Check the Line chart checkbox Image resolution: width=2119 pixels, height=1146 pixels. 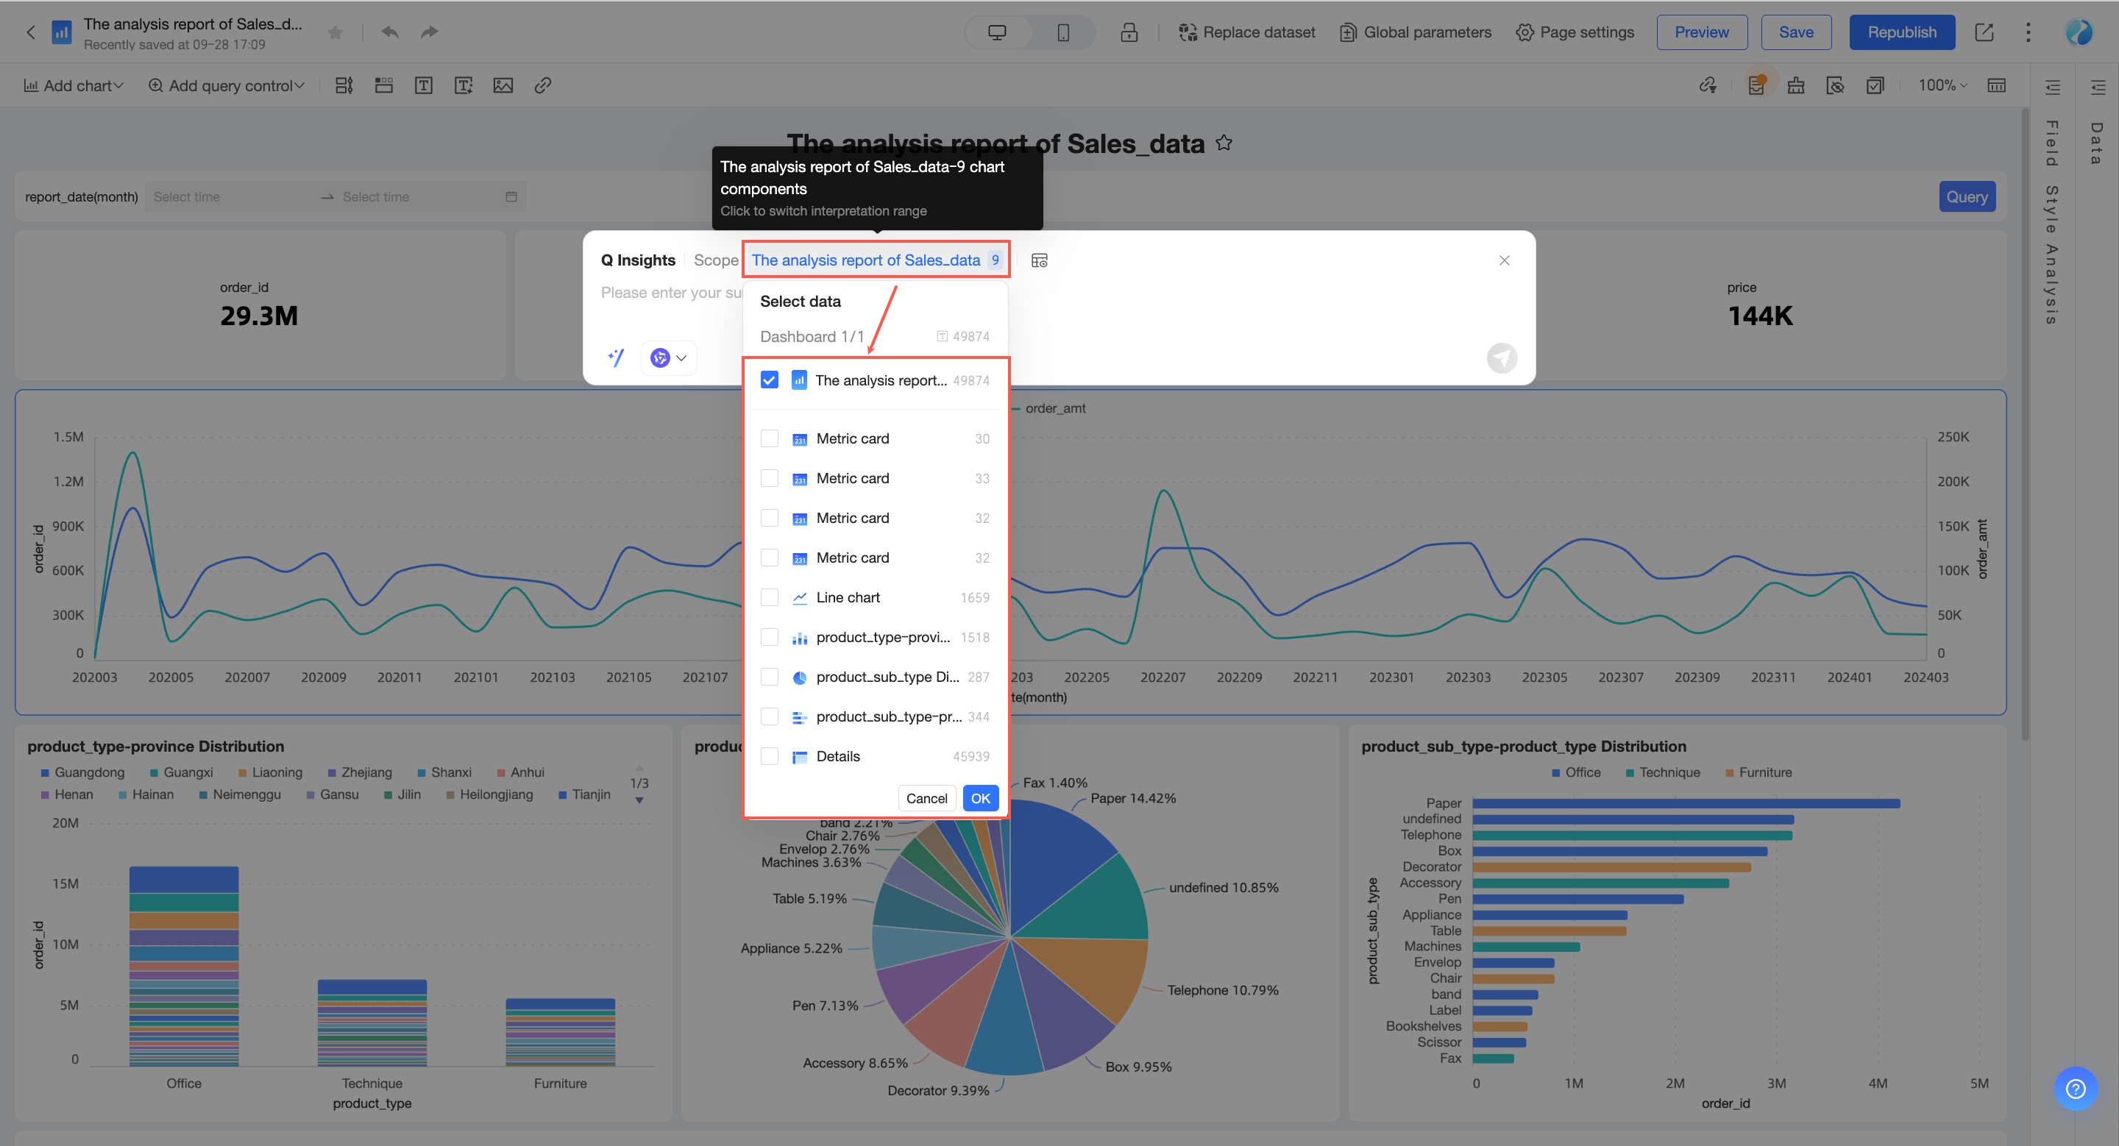pos(769,598)
